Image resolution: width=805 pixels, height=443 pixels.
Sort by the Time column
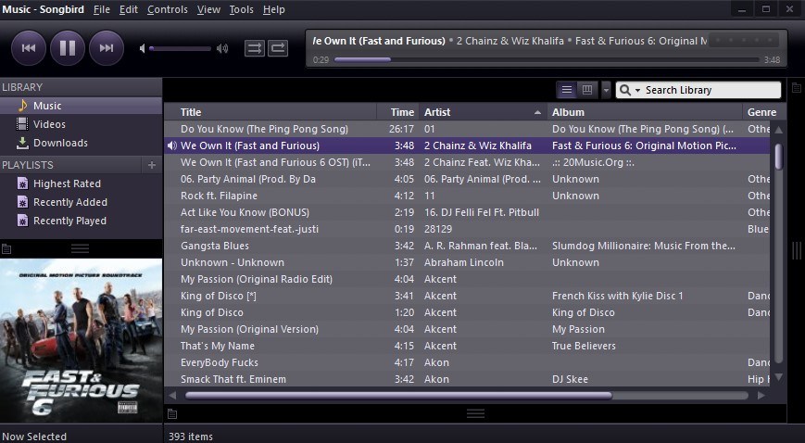(398, 112)
